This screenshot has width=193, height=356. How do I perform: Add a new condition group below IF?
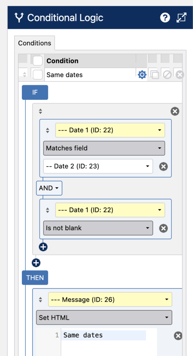36,263
